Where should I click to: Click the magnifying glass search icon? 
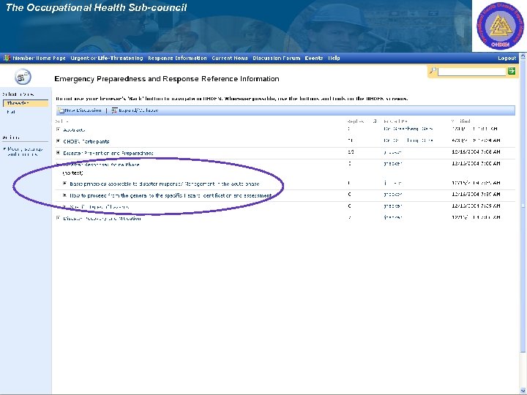pyautogui.click(x=433, y=70)
